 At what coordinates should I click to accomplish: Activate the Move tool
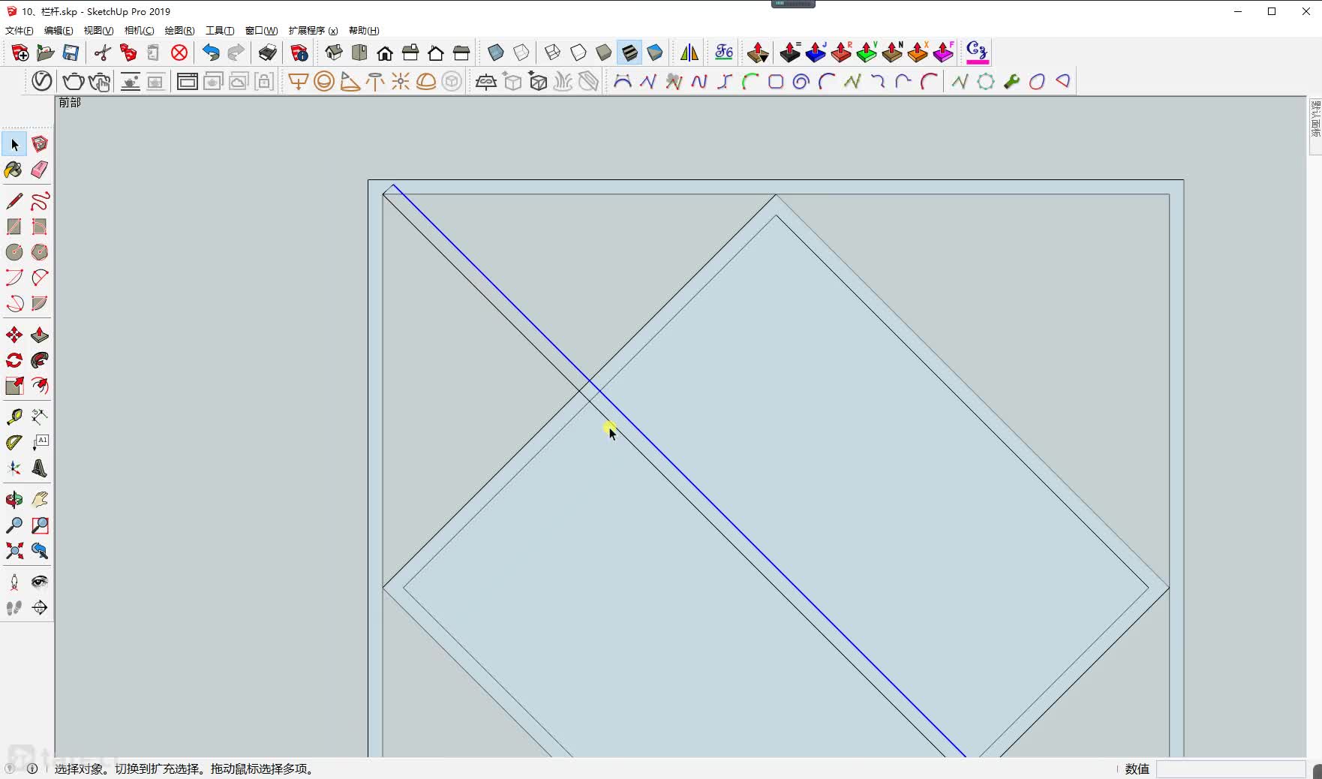pyautogui.click(x=14, y=335)
